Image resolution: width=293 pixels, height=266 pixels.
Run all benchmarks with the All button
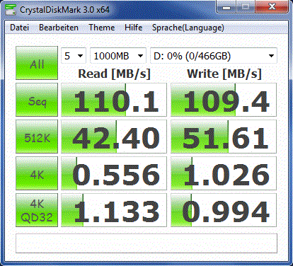coord(37,63)
